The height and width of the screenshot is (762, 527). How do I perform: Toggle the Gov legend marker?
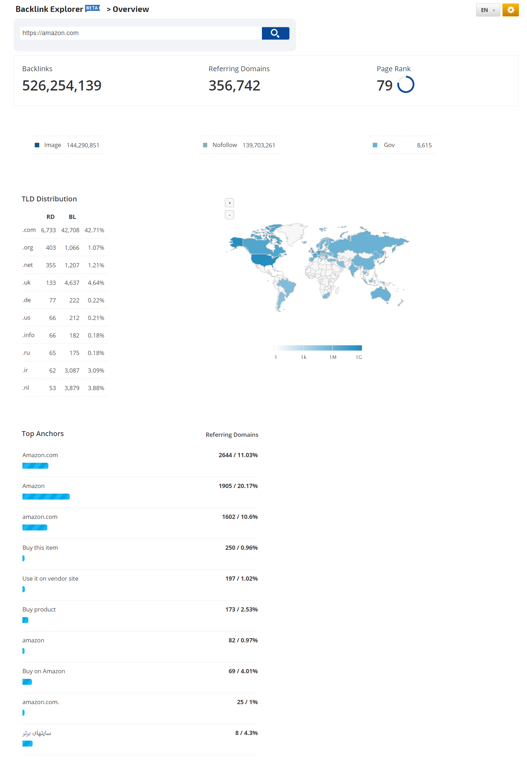click(375, 145)
